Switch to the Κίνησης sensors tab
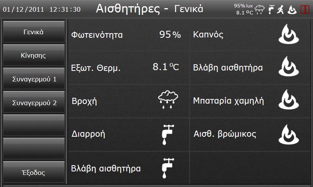Screen dimensions: 313x187 point(34,55)
